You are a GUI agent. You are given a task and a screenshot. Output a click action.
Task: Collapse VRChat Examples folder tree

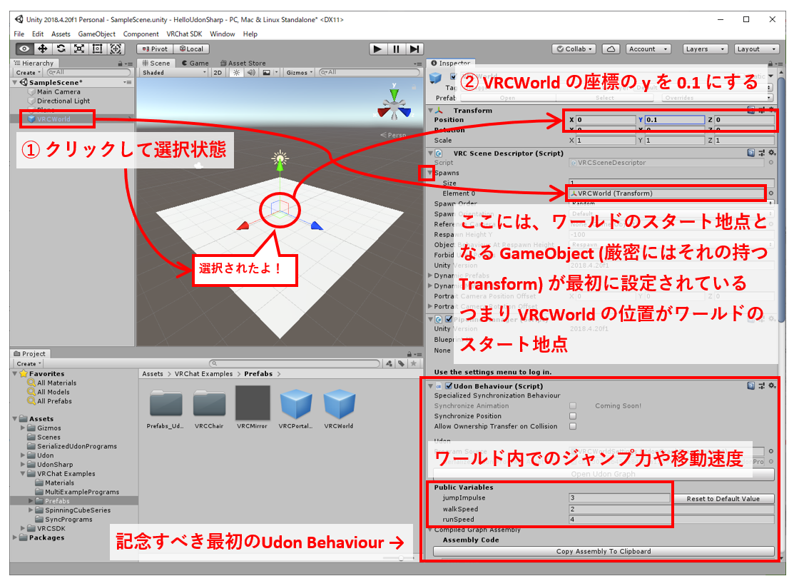[23, 473]
